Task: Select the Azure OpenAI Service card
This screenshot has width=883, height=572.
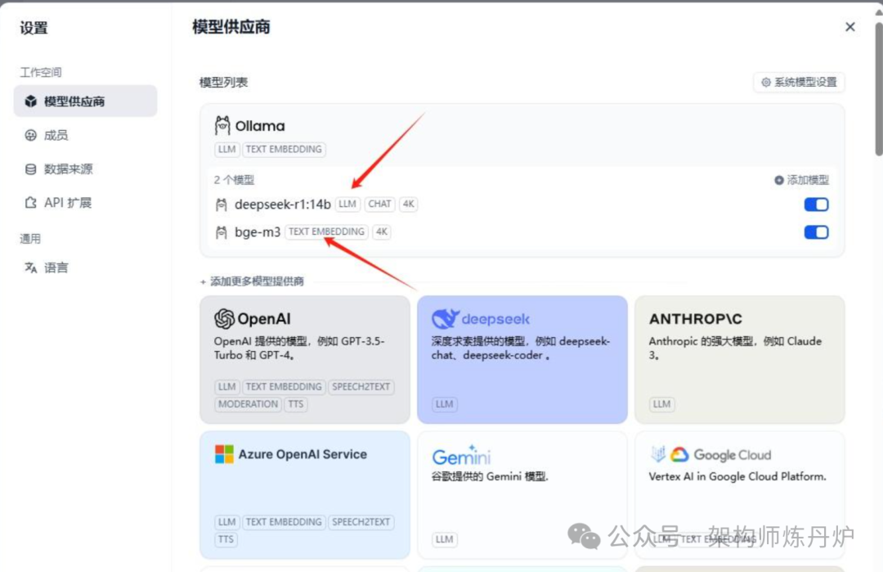Action: coord(305,495)
